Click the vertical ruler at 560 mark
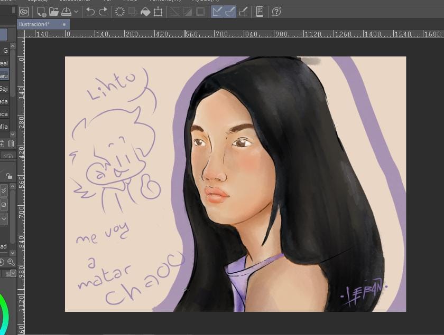The width and height of the screenshot is (444, 335). [x=21, y=183]
